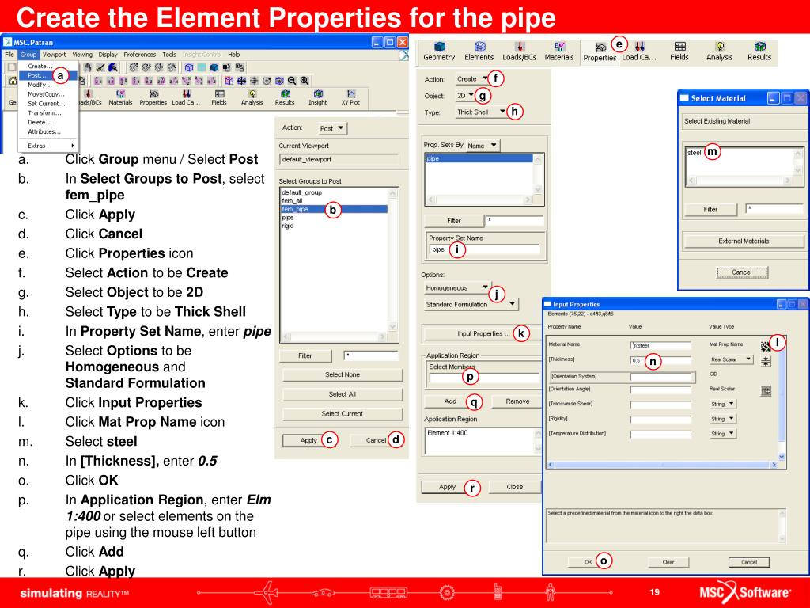This screenshot has height=608, width=810.
Task: Select fem_pipe in Select Groups to Post
Action: [x=334, y=209]
